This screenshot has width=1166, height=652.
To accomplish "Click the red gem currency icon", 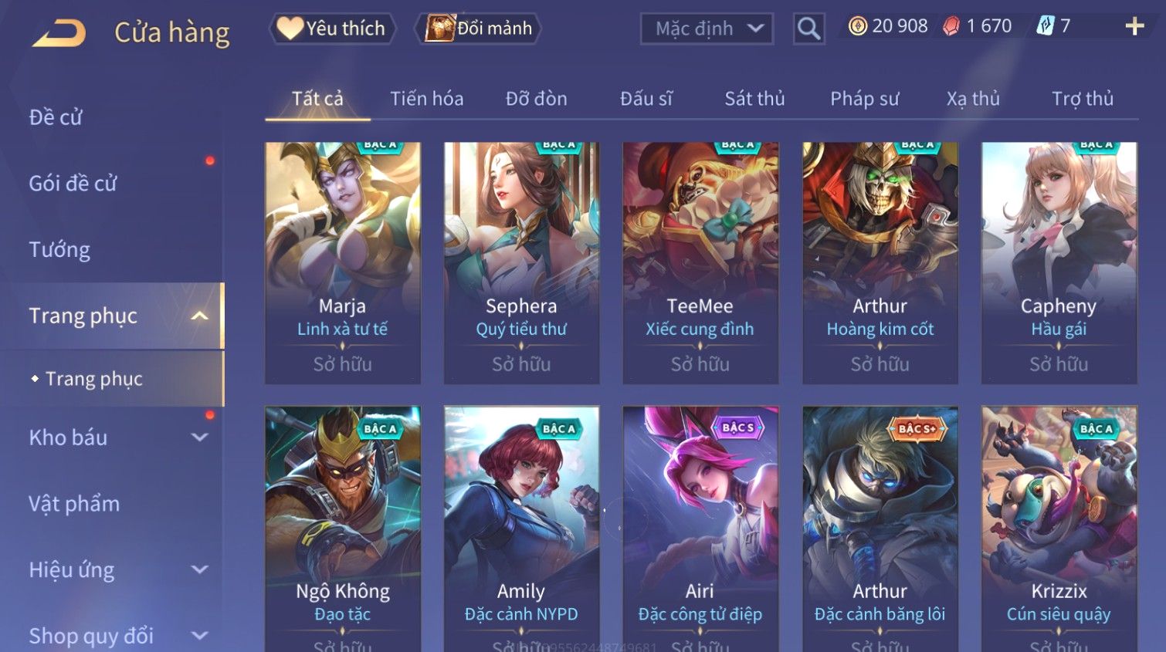I will coord(951,26).
